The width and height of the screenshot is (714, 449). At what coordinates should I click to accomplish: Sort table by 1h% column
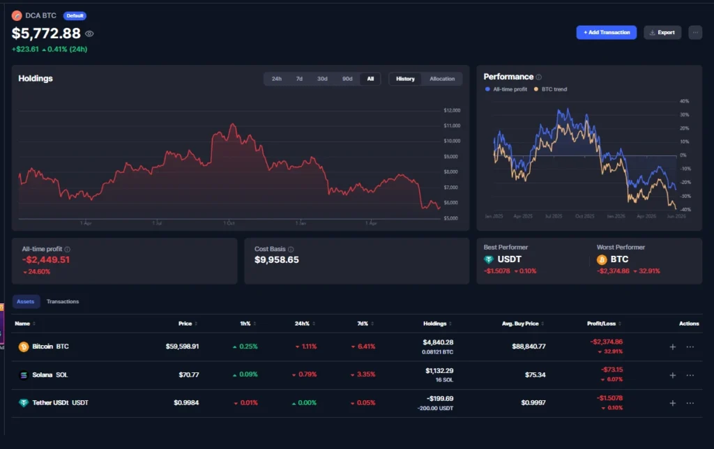tap(248, 324)
